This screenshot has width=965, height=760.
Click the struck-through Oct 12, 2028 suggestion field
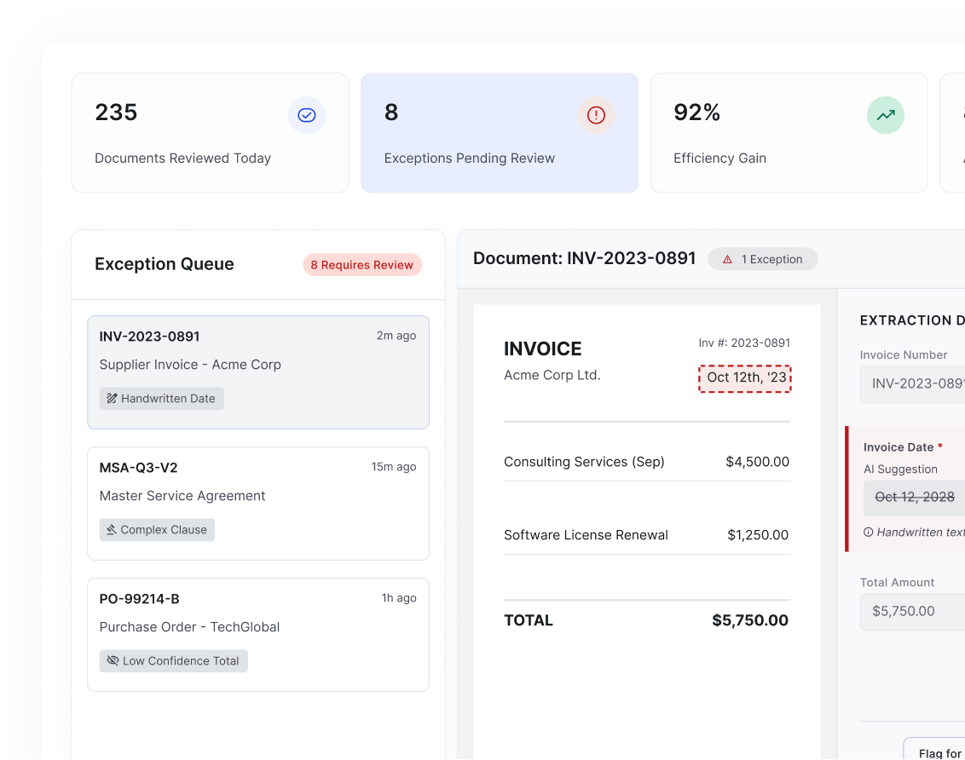pos(915,498)
